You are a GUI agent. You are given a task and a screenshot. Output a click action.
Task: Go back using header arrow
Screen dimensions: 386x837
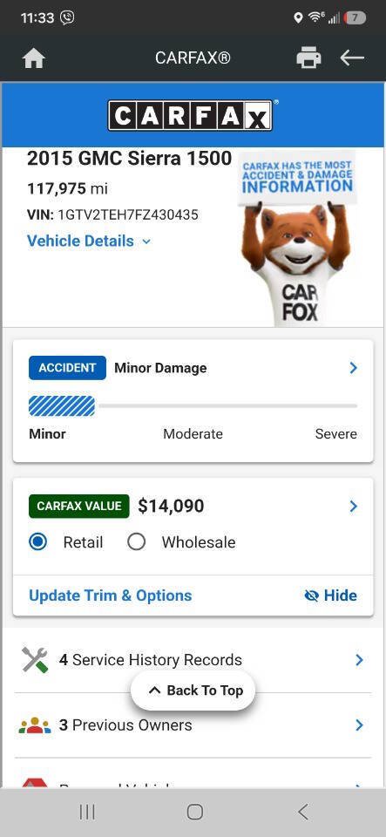click(x=352, y=58)
